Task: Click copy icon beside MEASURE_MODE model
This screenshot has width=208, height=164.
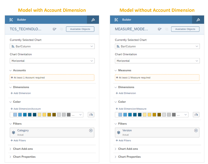Action: tap(167, 29)
